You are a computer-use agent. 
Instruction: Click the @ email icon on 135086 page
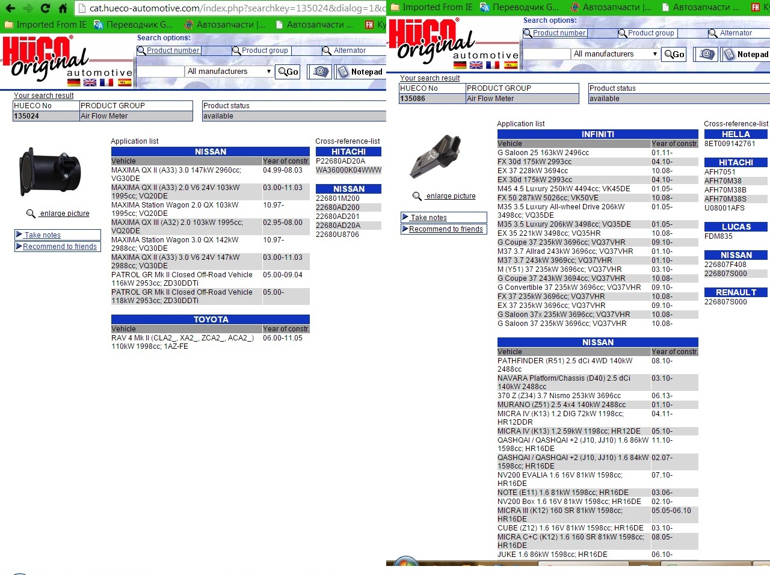[706, 54]
